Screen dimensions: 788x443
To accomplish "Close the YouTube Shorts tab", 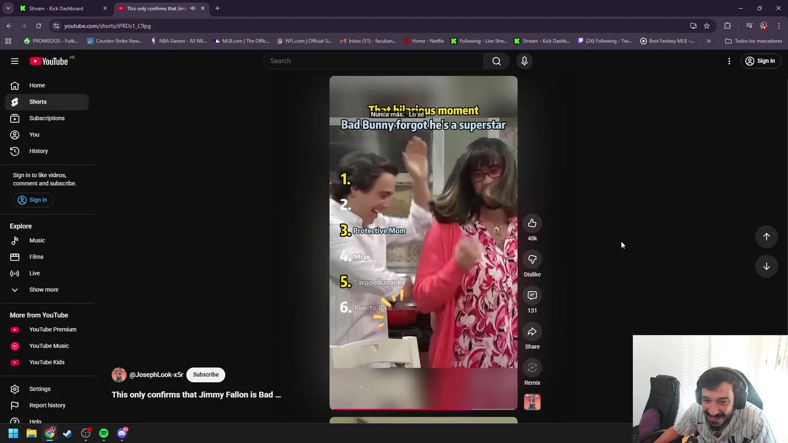I will [x=203, y=9].
